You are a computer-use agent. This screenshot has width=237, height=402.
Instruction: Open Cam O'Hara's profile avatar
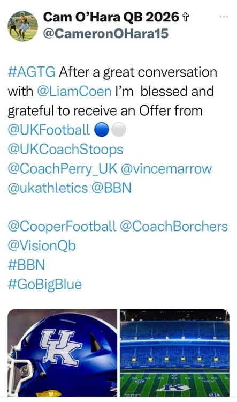coord(23,26)
